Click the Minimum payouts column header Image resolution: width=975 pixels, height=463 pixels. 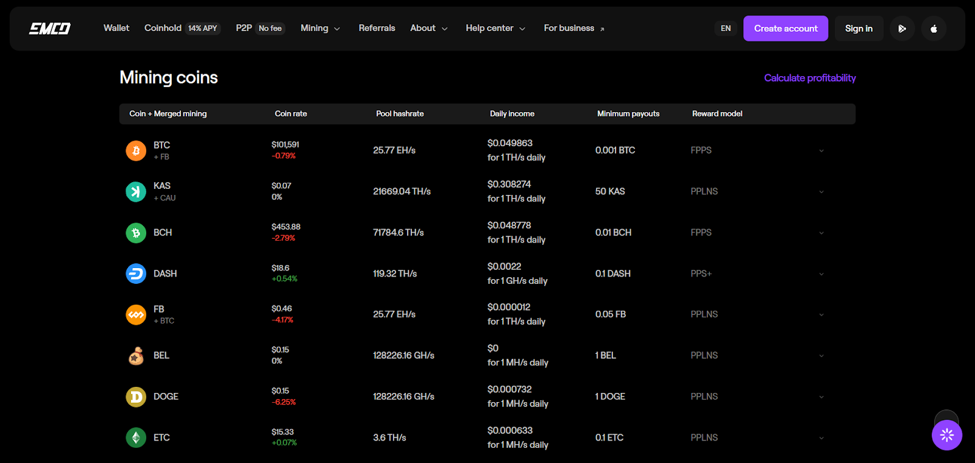[628, 114]
